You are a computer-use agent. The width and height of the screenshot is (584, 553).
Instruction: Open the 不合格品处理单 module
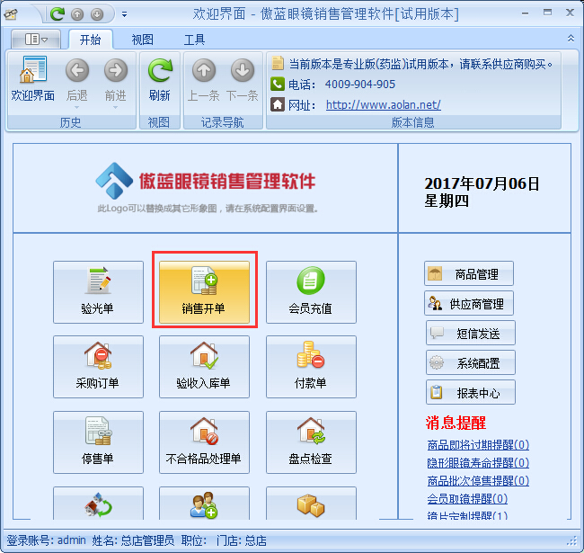coord(204,442)
